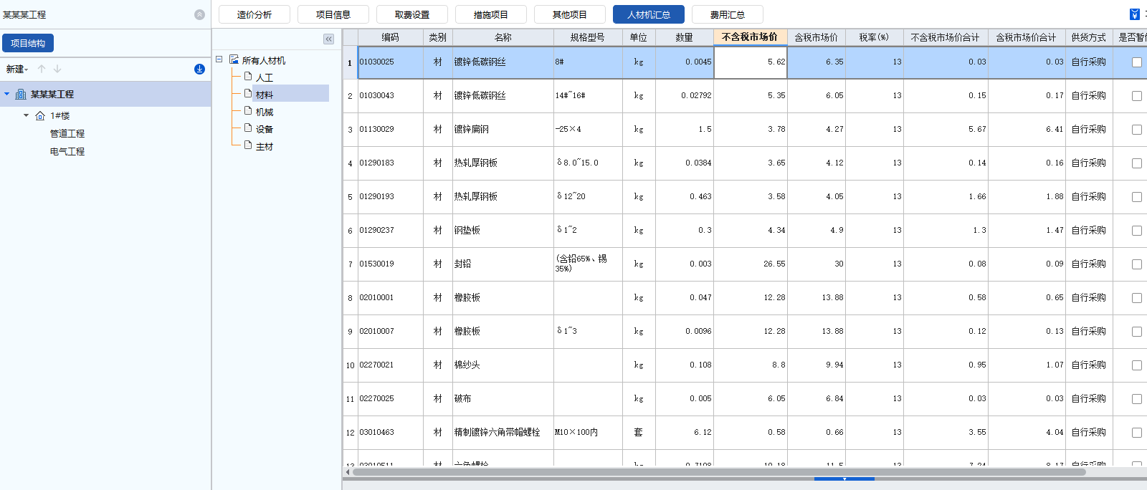Viewport: 1147px width, 490px height.
Task: Collapse the 所有人材机 tree node
Action: coord(219,59)
